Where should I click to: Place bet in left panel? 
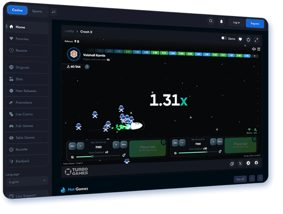[147, 148]
